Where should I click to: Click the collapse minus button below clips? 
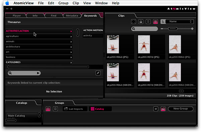(181, 91)
